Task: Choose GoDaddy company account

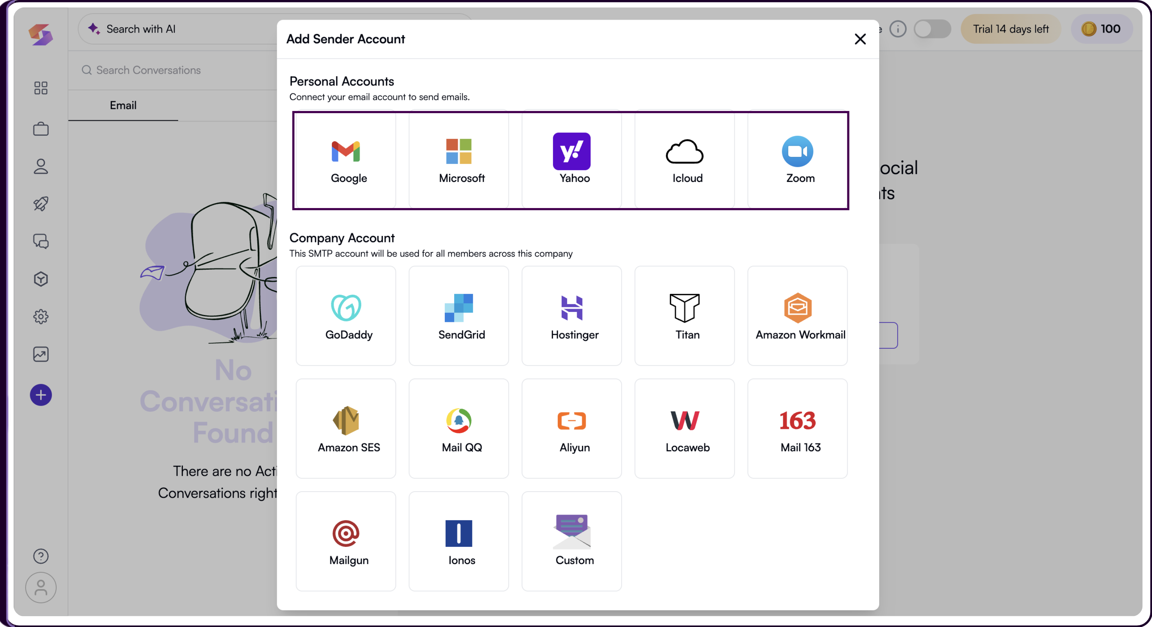Action: click(x=346, y=316)
